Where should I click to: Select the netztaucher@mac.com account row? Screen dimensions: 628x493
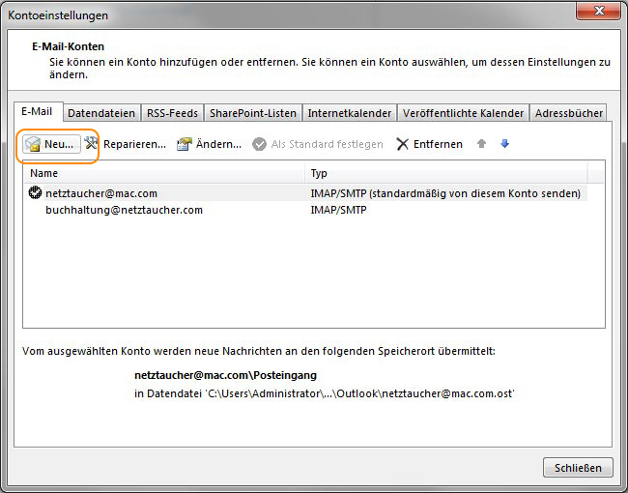click(100, 193)
